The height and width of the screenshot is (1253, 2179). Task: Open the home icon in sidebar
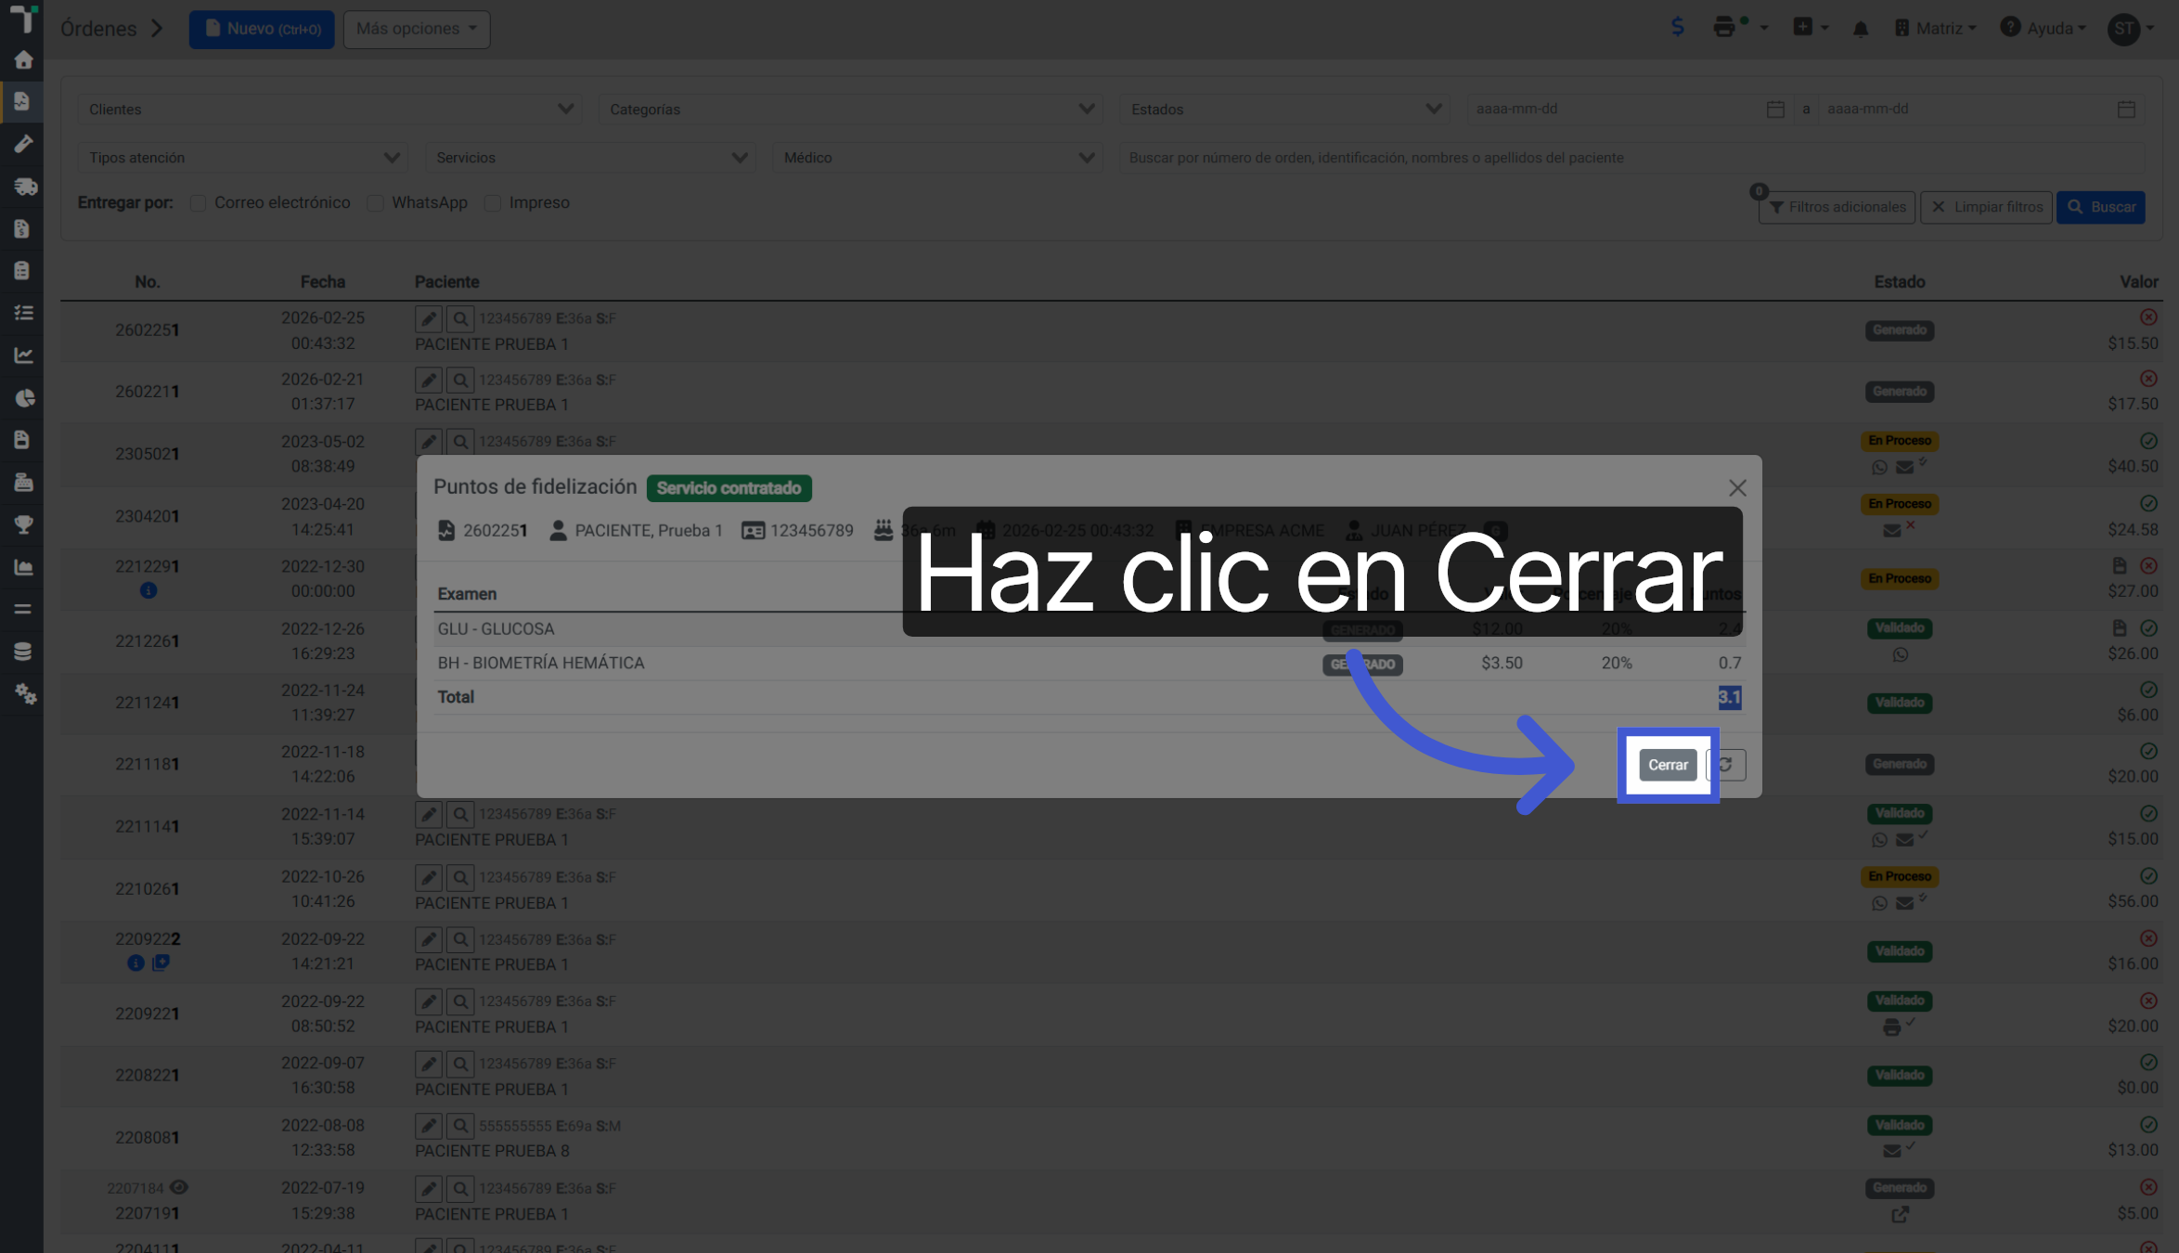(23, 60)
